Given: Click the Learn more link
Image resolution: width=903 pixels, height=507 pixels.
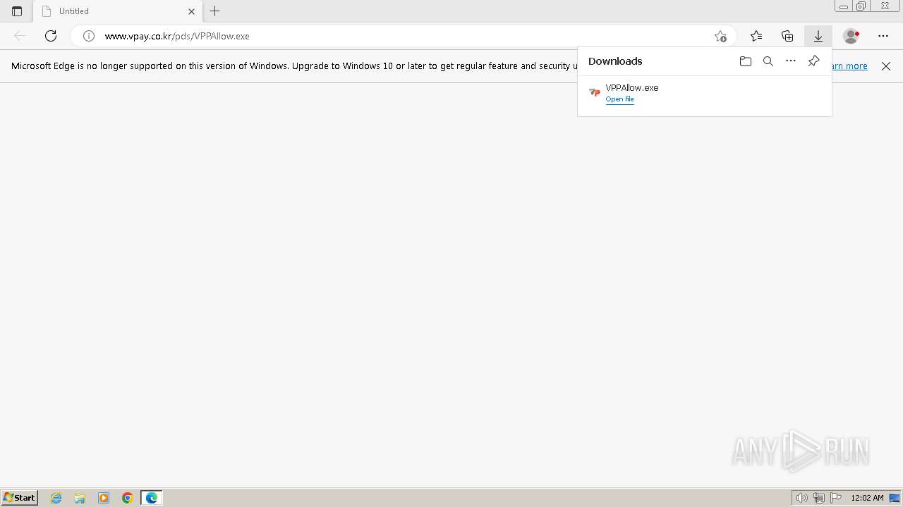Looking at the screenshot, I should click(849, 65).
